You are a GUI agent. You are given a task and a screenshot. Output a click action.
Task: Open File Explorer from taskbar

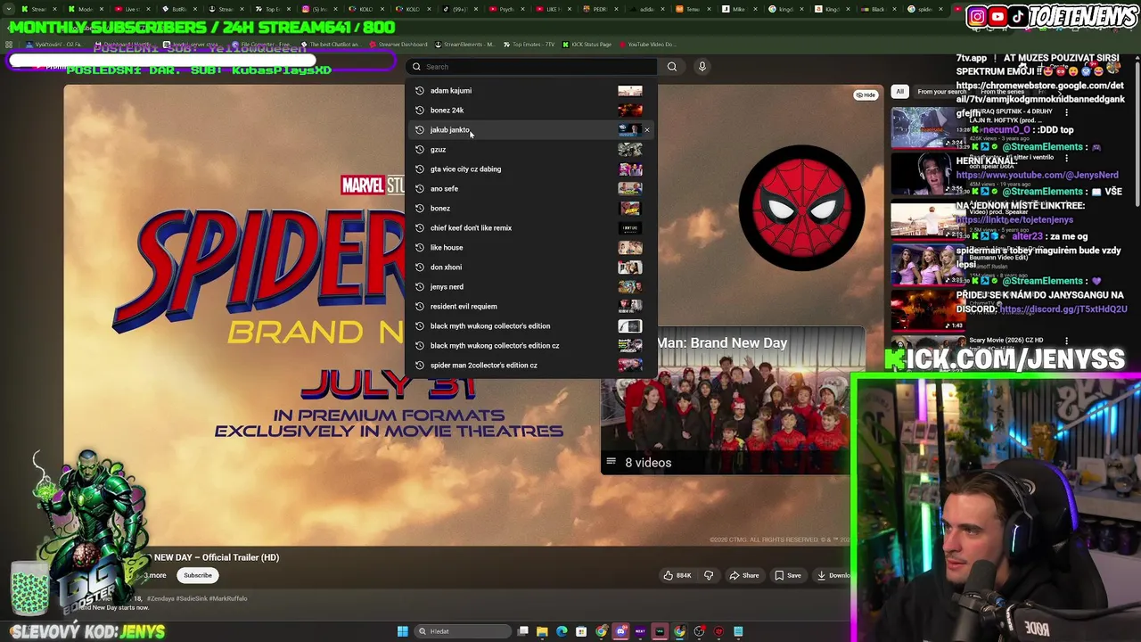542,632
